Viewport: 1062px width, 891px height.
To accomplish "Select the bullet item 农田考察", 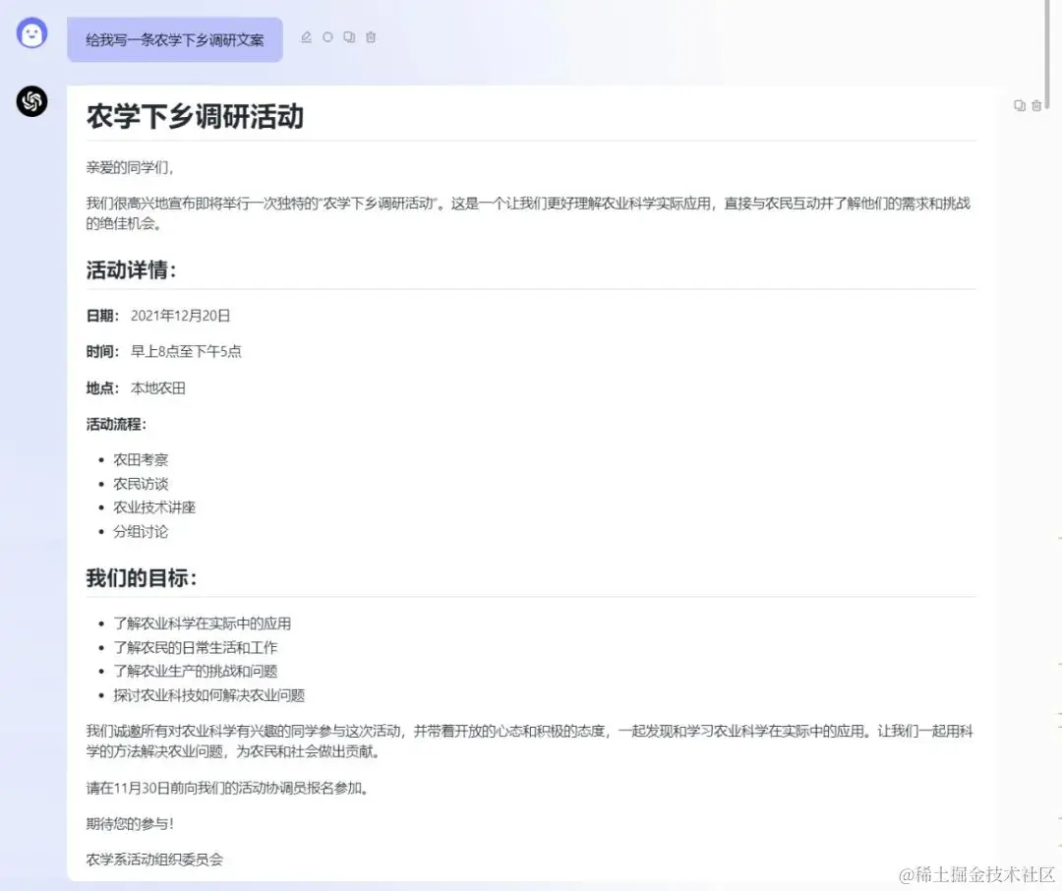I will pos(141,458).
